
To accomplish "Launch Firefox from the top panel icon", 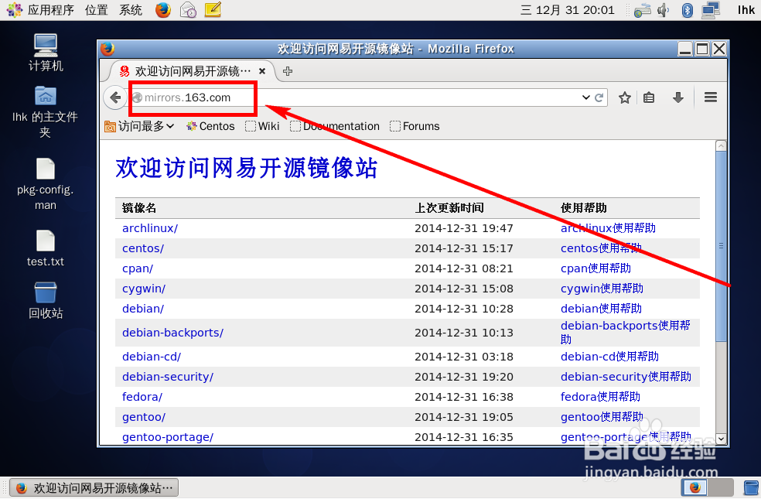I will 163,10.
